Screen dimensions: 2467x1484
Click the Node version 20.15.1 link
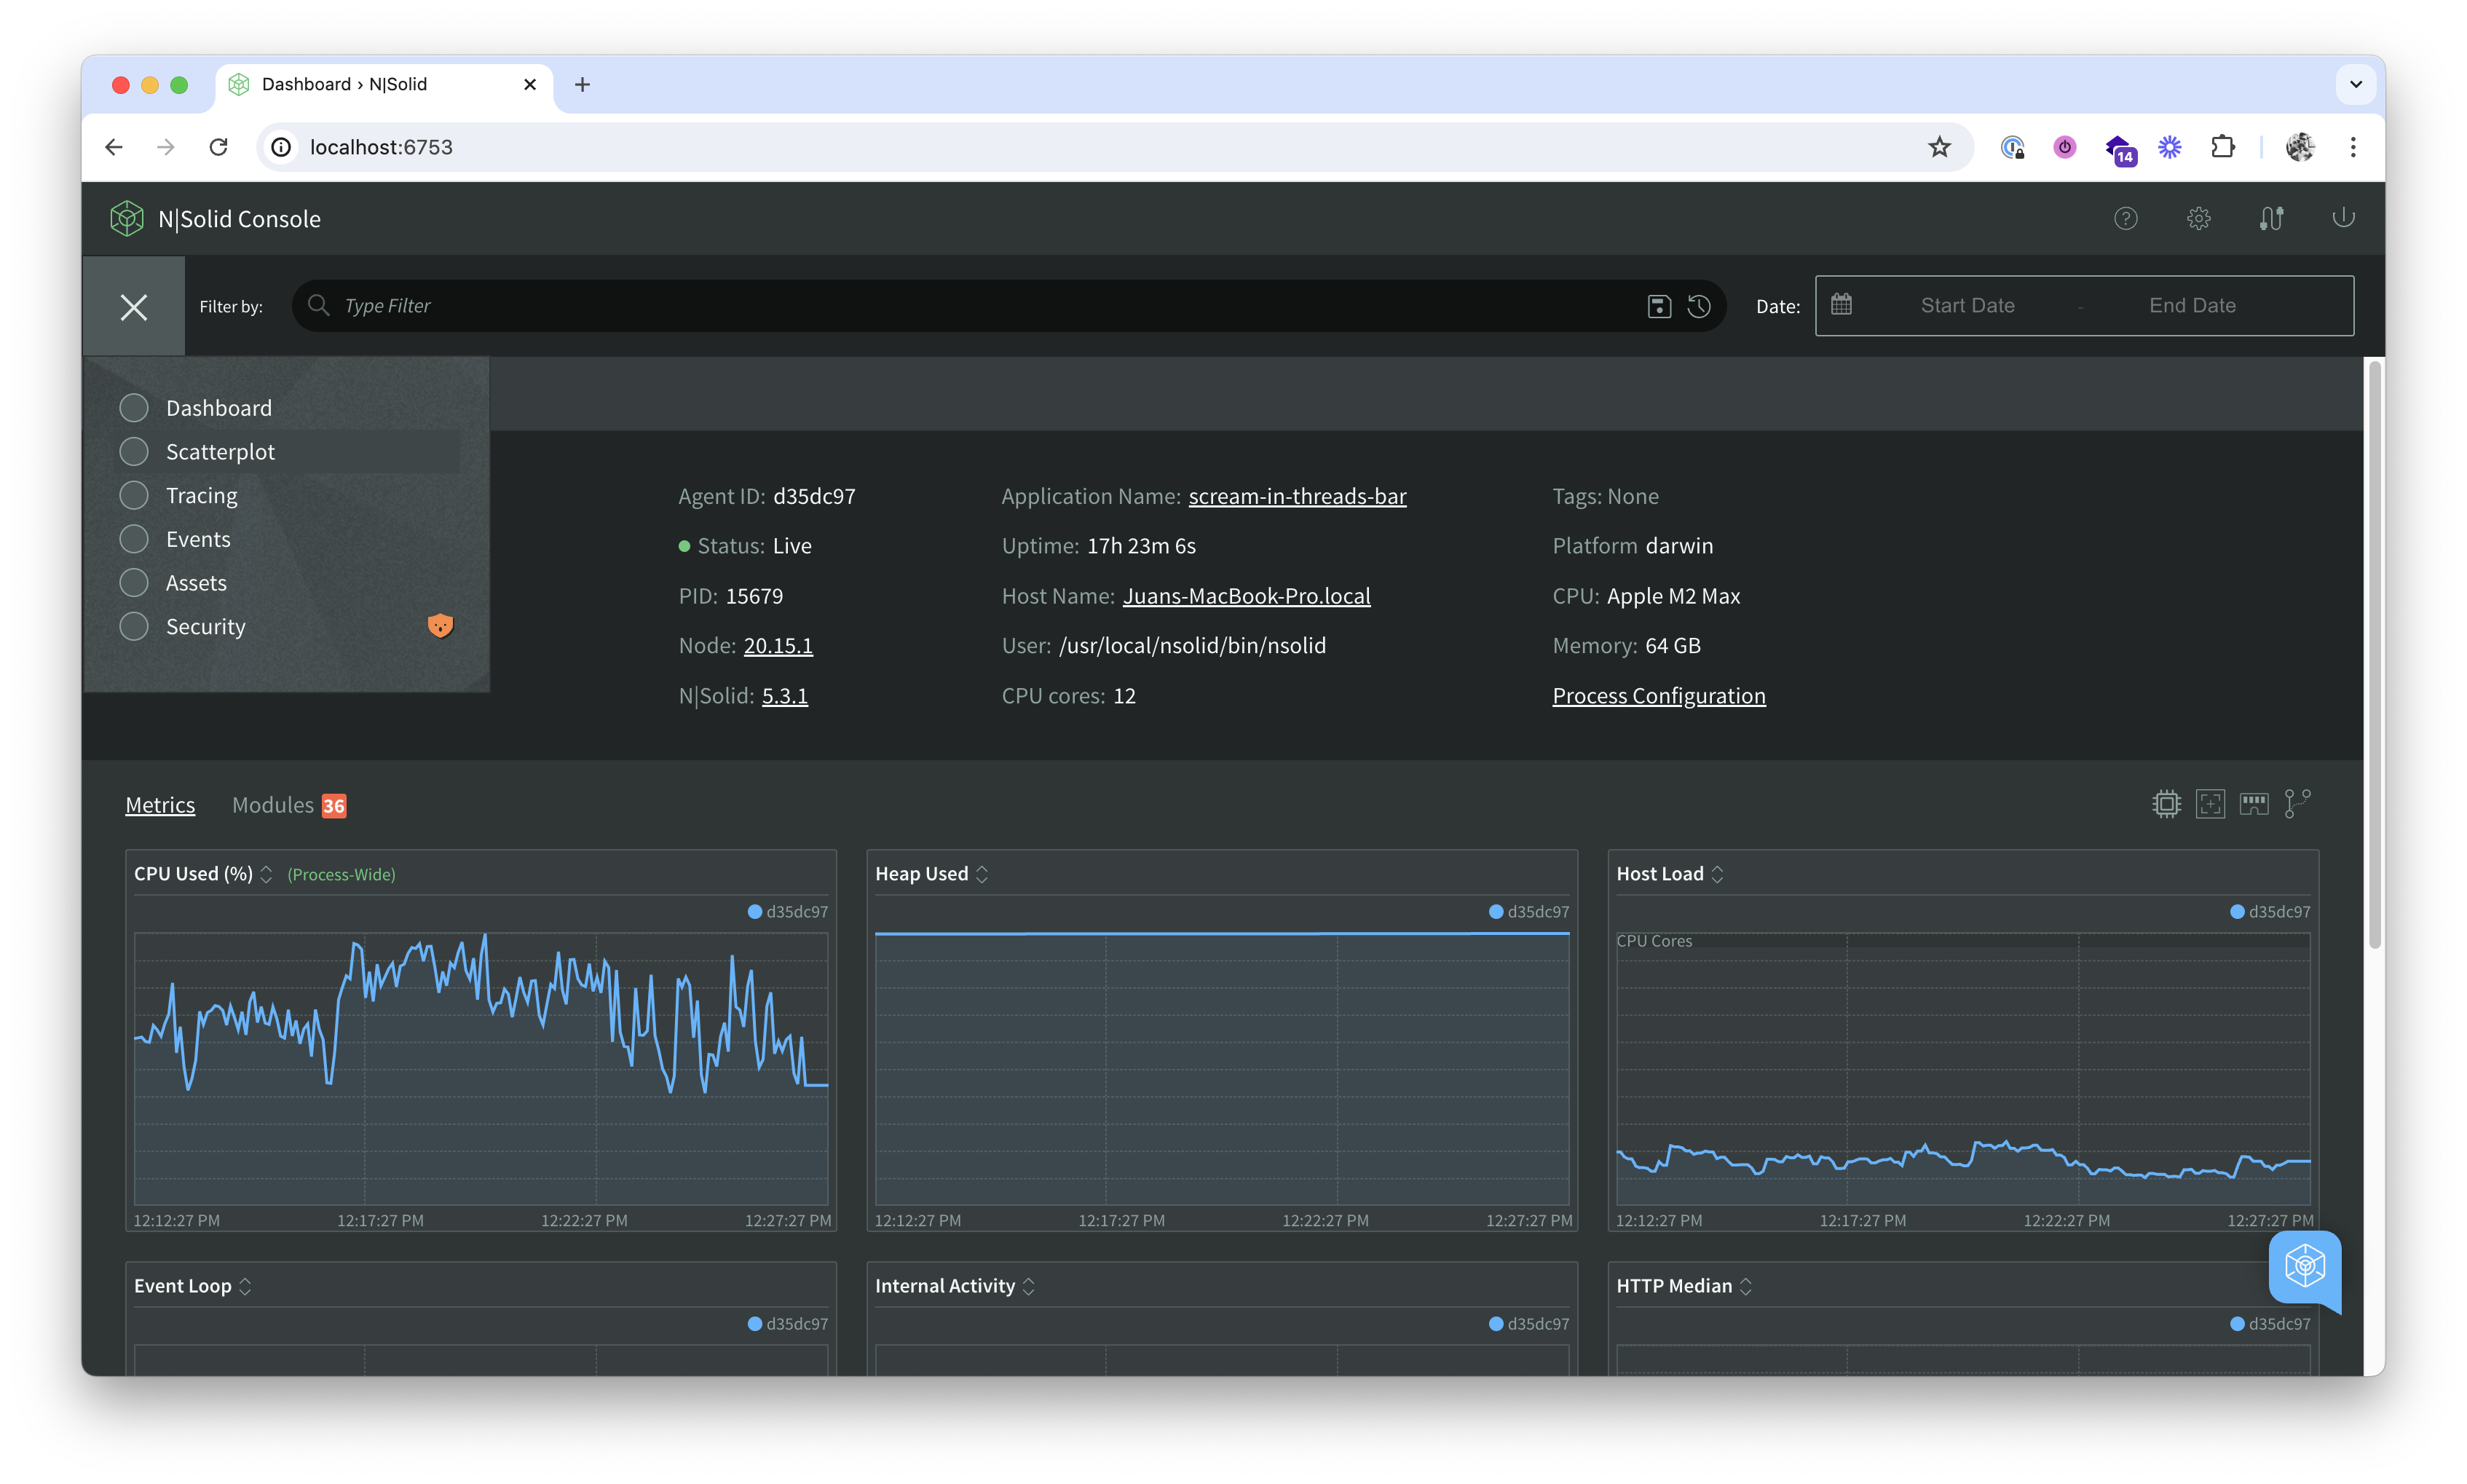coord(778,646)
